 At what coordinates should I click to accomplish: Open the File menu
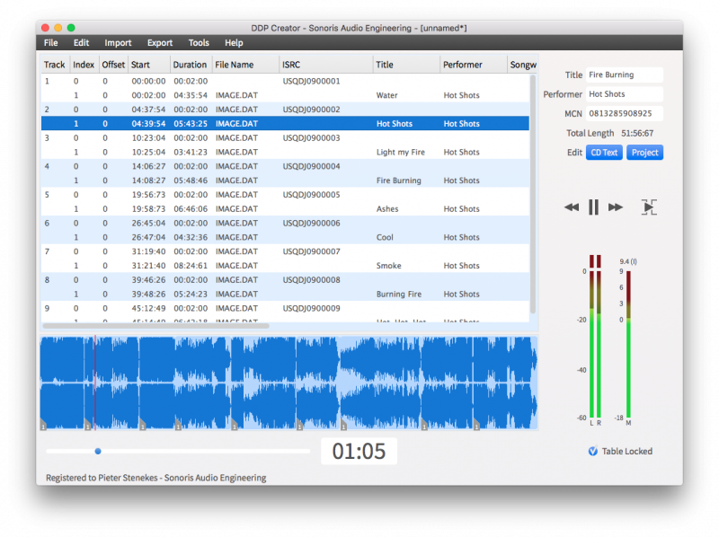tap(50, 42)
